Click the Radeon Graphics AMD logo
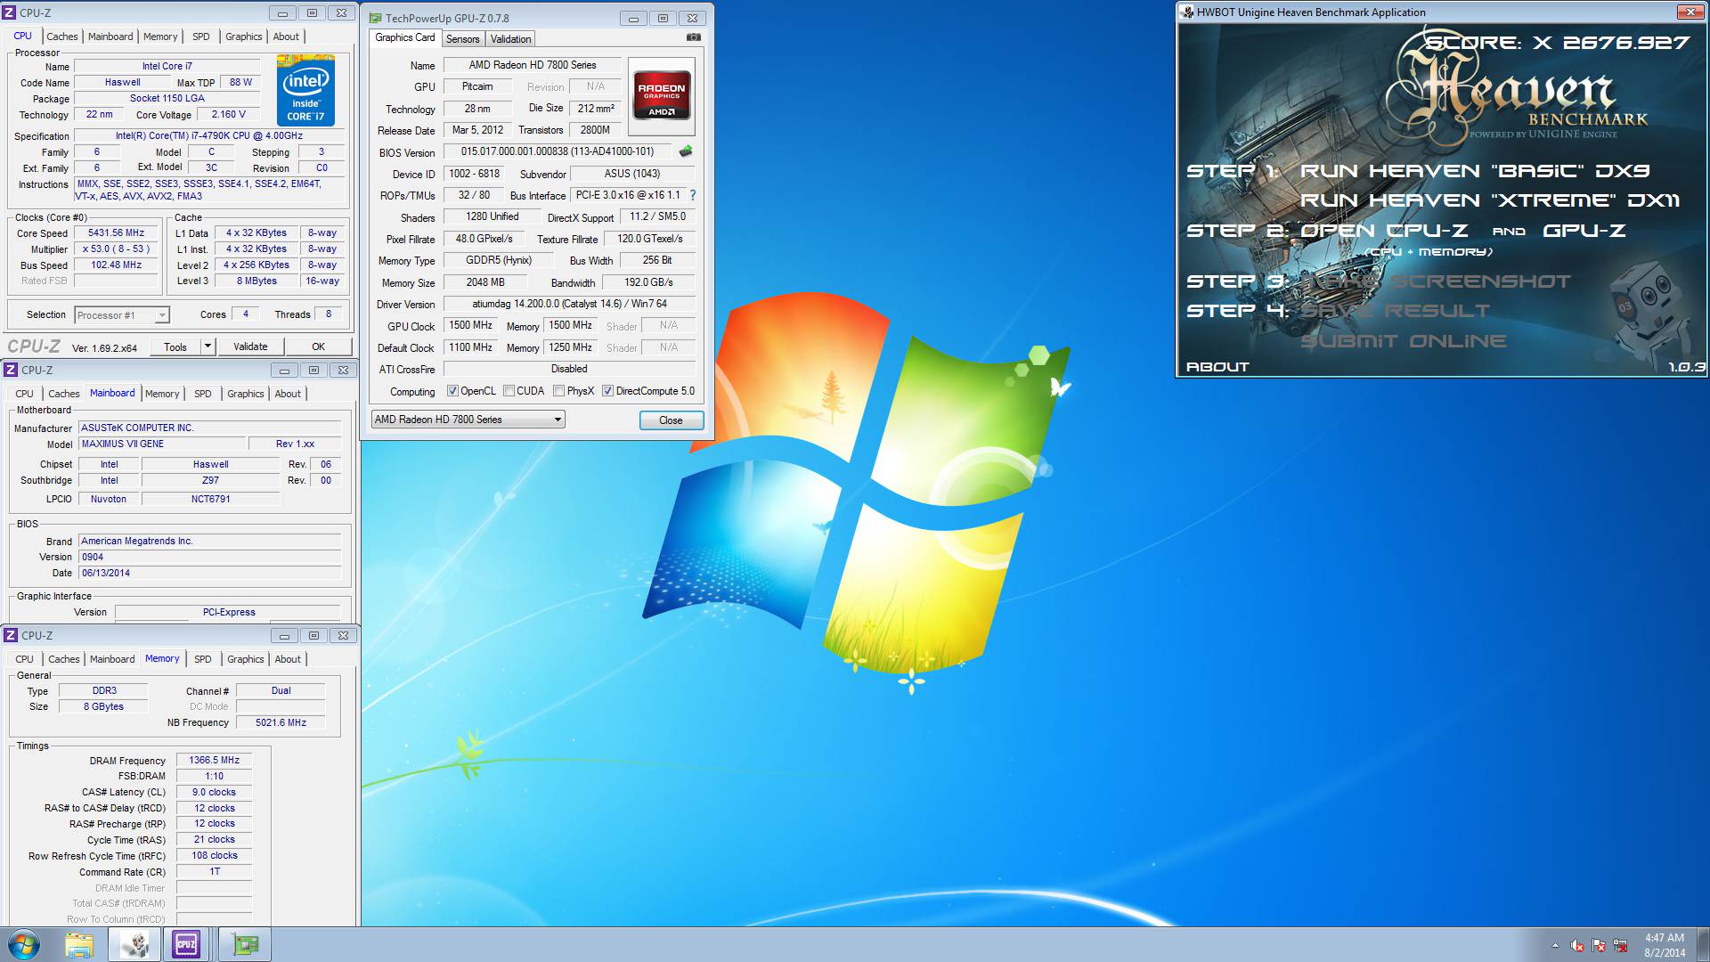The height and width of the screenshot is (962, 1710). click(662, 95)
